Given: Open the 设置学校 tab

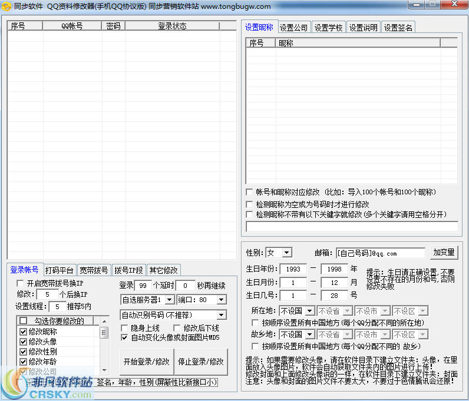Looking at the screenshot, I should point(328,28).
